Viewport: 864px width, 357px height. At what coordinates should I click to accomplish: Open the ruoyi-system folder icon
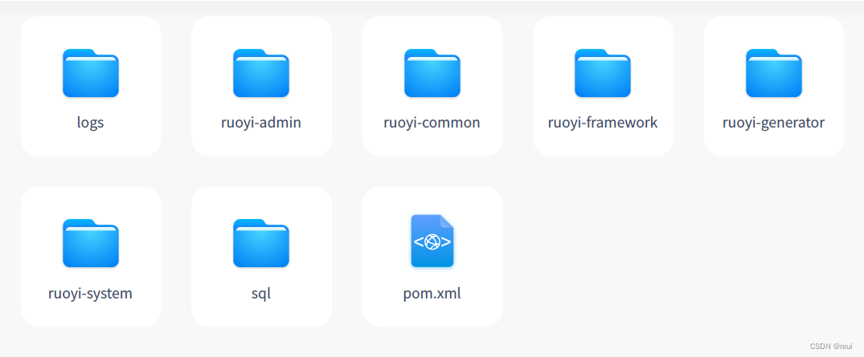pos(91,243)
